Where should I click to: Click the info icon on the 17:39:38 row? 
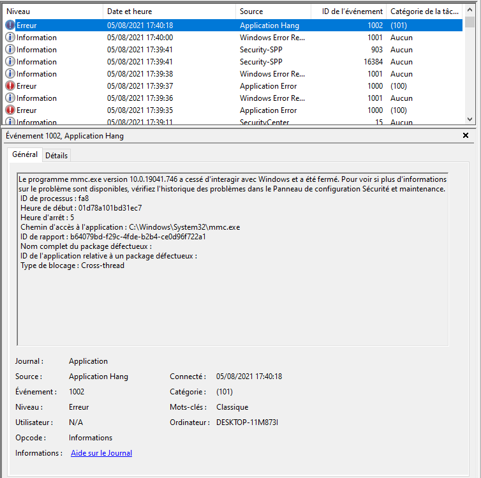point(10,73)
